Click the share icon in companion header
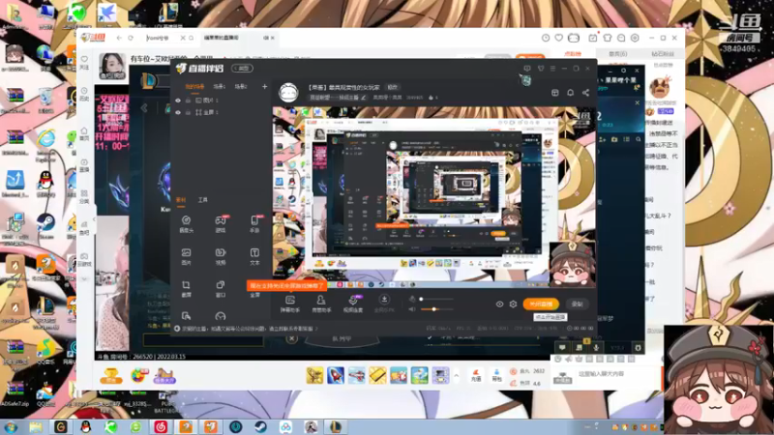The height and width of the screenshot is (435, 774). [x=585, y=93]
